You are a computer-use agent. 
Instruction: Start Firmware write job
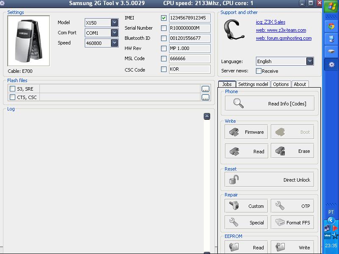tap(246, 132)
